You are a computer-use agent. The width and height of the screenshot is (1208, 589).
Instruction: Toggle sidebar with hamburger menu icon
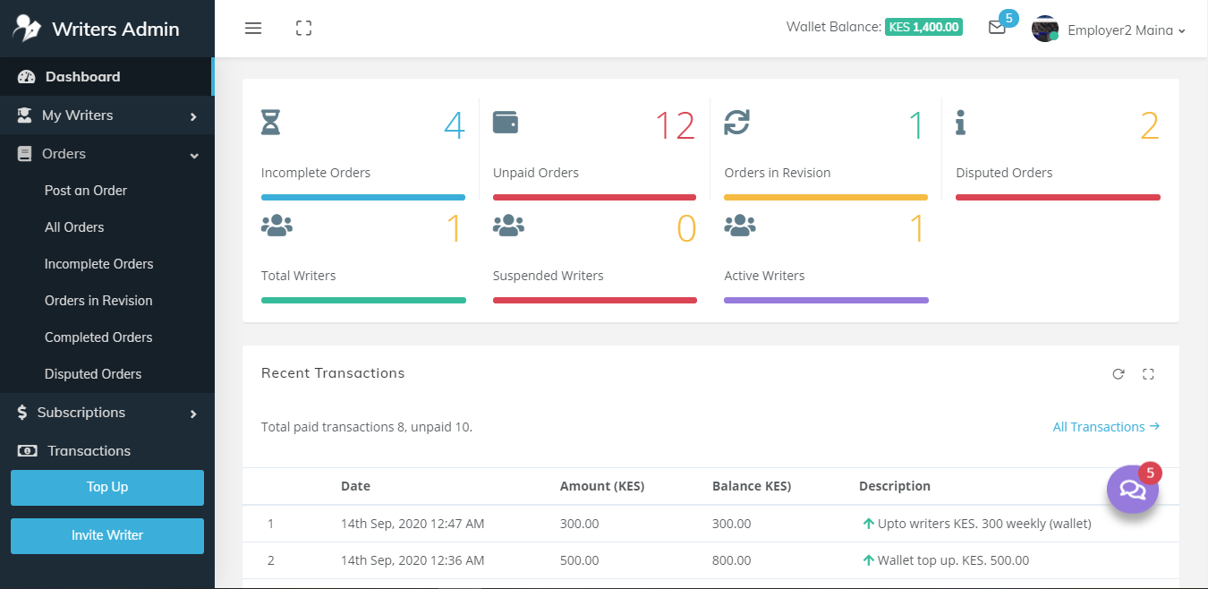point(253,29)
